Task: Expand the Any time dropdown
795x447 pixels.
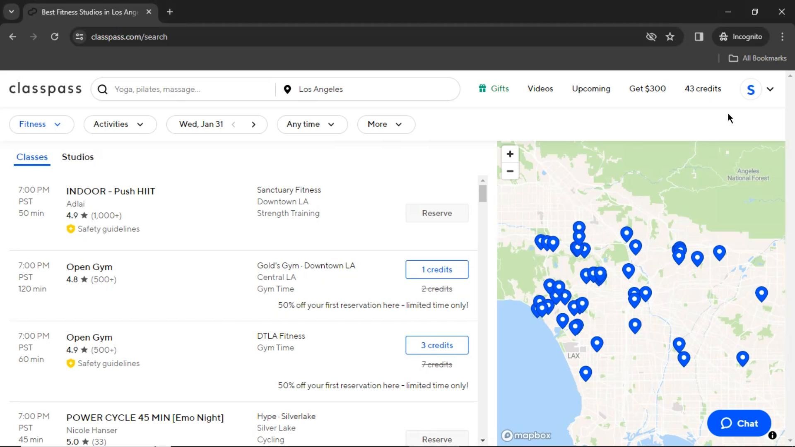Action: pyautogui.click(x=311, y=125)
